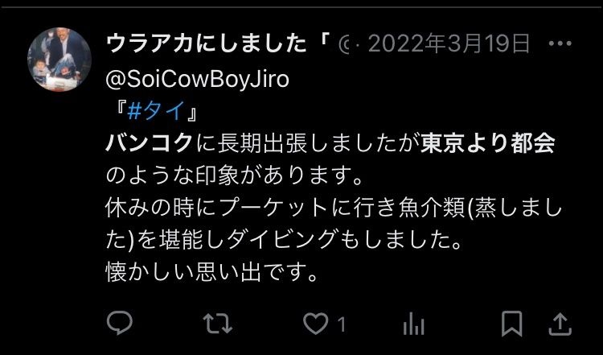603x355 pixels.
Task: Bookmark this tweet
Action: pos(512,324)
